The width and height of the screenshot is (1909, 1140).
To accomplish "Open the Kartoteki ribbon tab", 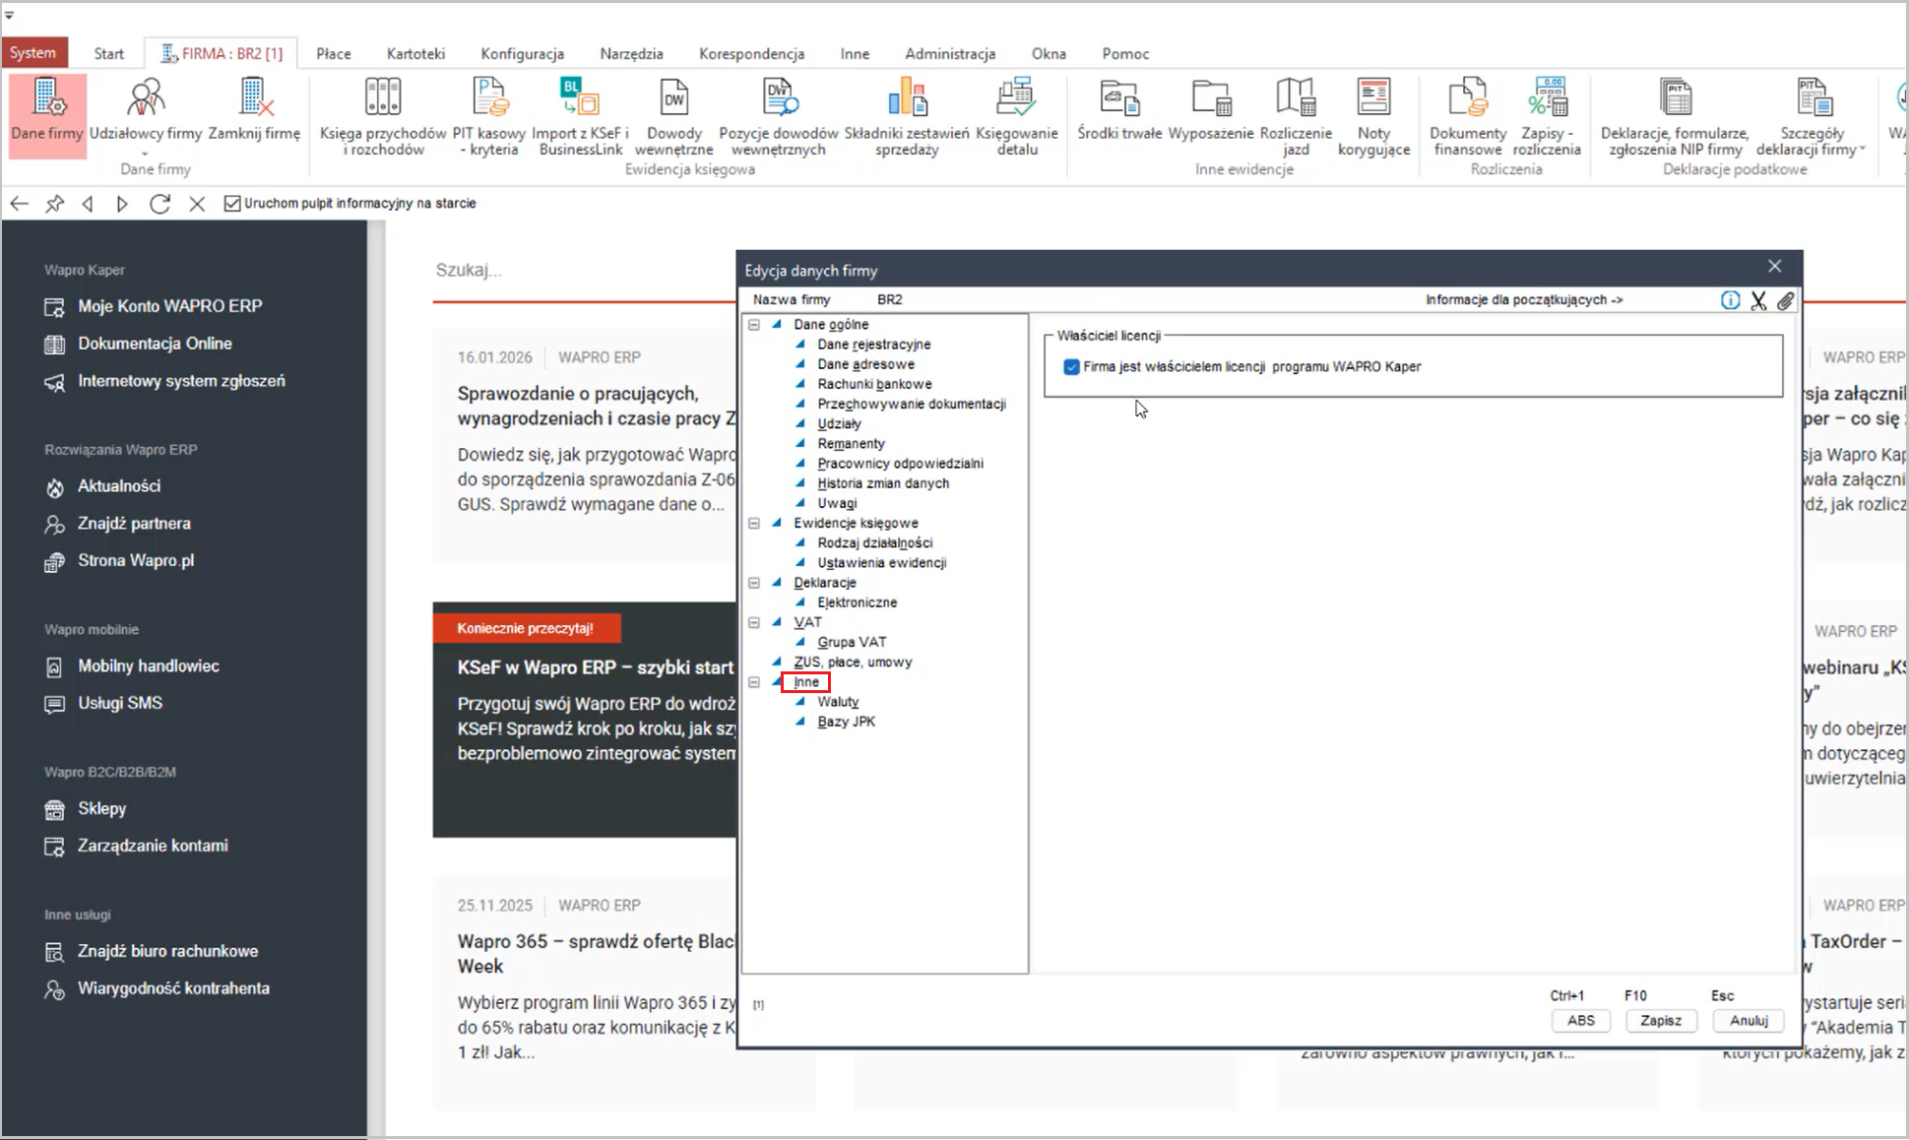I will pyautogui.click(x=415, y=54).
